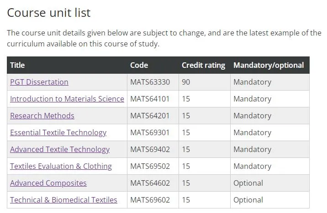Open Textiles Evaluation & Clothing link
327x213 pixels.
click(61, 166)
